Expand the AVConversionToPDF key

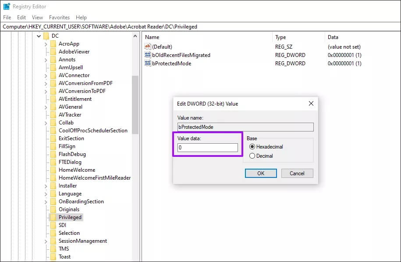coord(46,91)
